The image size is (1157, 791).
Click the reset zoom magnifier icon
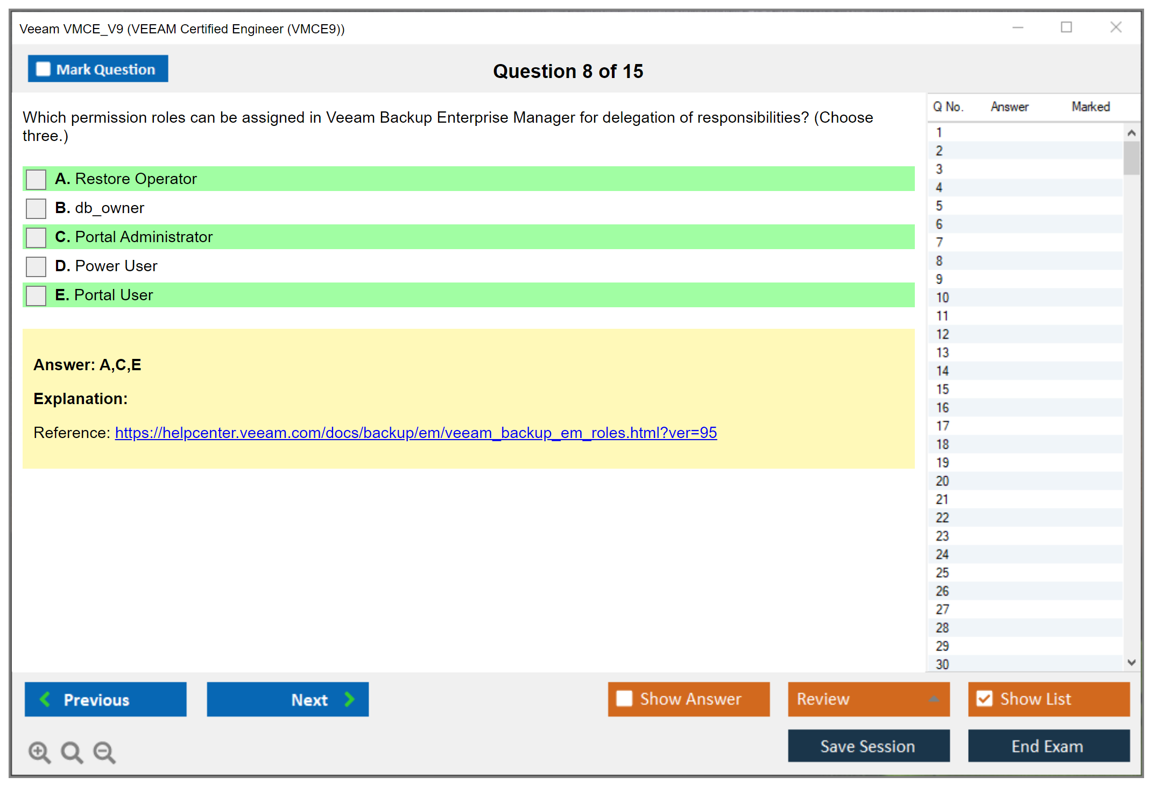pos(72,752)
